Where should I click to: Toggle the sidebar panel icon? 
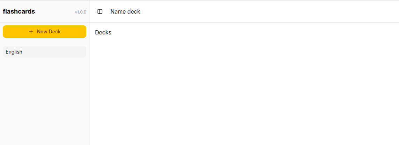click(x=100, y=11)
